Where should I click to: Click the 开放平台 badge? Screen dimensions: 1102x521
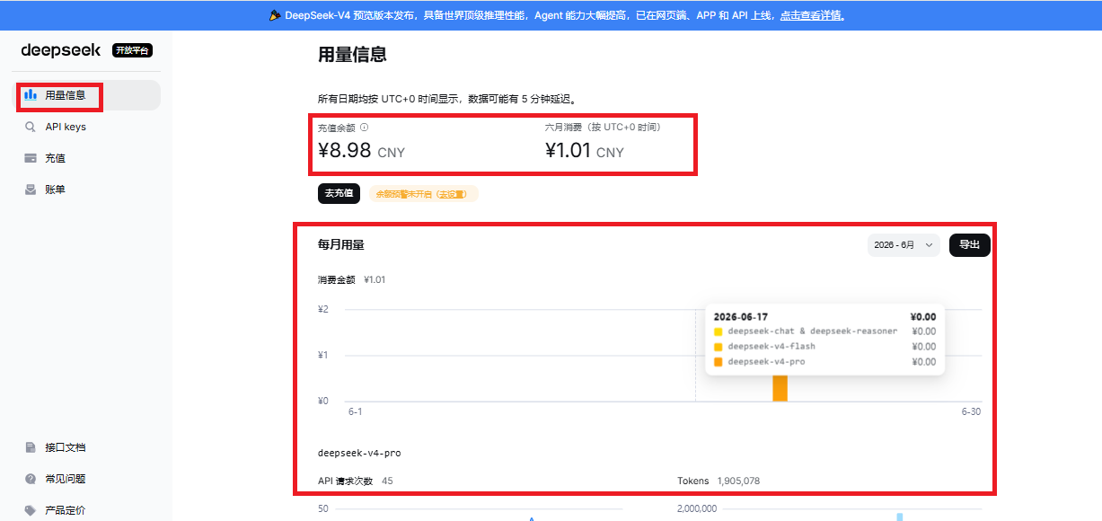pyautogui.click(x=132, y=50)
